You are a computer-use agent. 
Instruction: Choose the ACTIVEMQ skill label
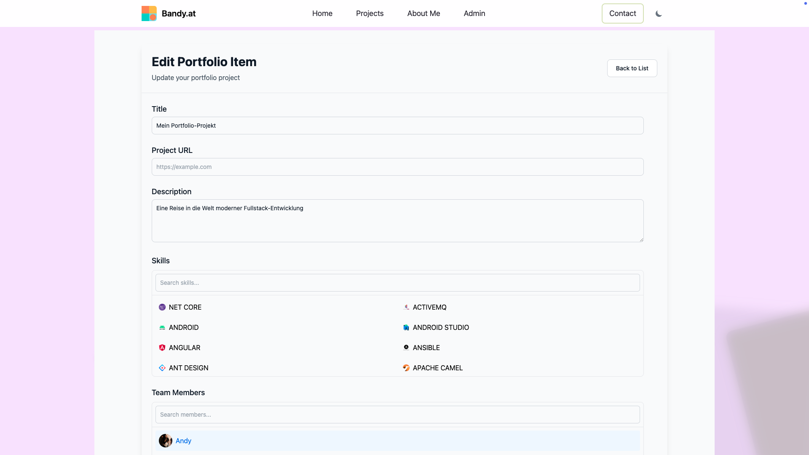tap(430, 307)
